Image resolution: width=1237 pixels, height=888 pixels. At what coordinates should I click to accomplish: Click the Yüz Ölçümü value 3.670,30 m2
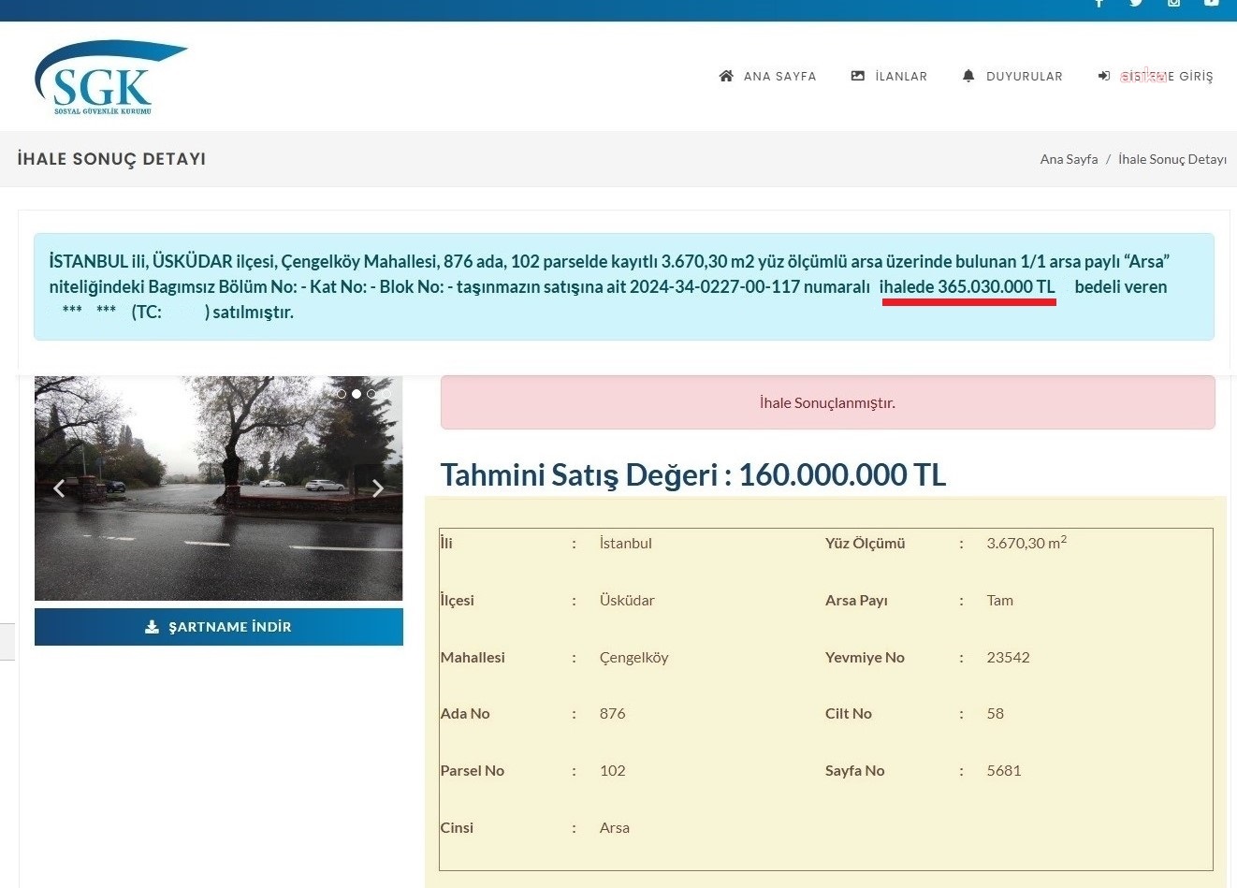(x=1026, y=542)
